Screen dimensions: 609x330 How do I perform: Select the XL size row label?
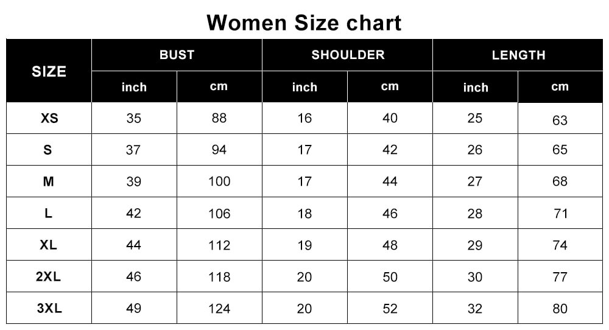pos(49,245)
